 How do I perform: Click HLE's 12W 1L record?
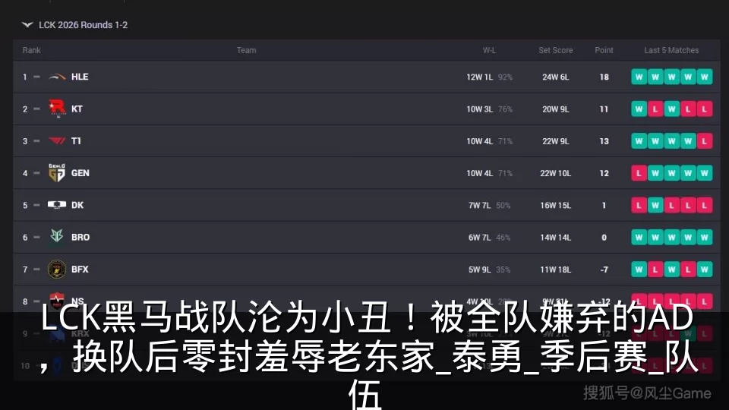(x=479, y=77)
